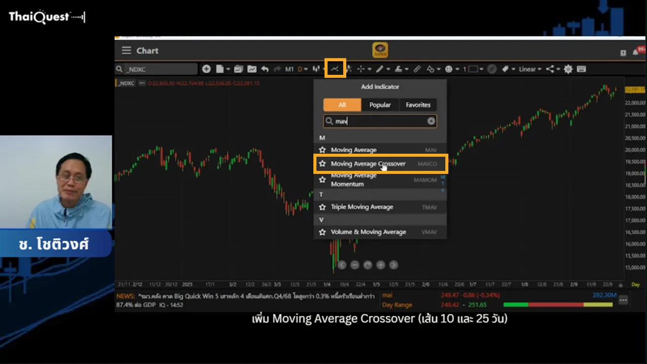Screen dimensions: 647x364
Task: Expand the share options dropdown arrow
Action: click(559, 69)
